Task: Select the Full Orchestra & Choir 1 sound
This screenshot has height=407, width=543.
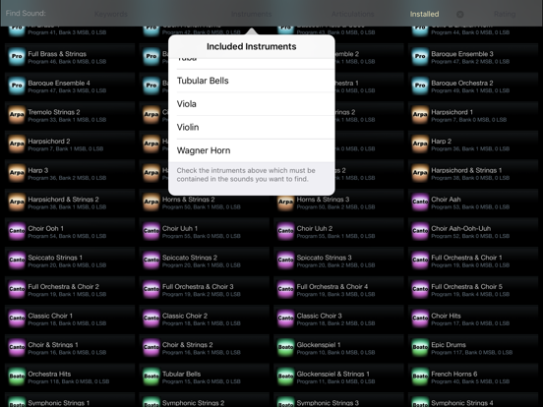Action: (x=473, y=261)
